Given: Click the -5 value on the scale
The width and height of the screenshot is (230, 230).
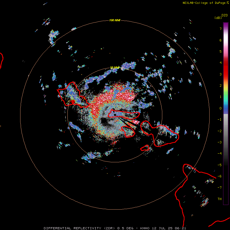Looking at the screenshot, I should click(220, 165).
